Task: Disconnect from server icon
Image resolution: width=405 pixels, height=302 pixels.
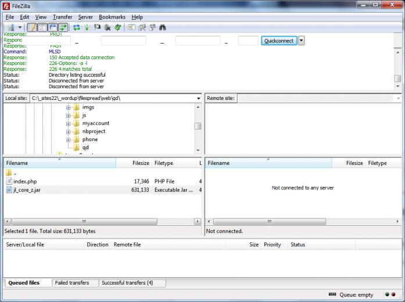Action: click(107, 27)
